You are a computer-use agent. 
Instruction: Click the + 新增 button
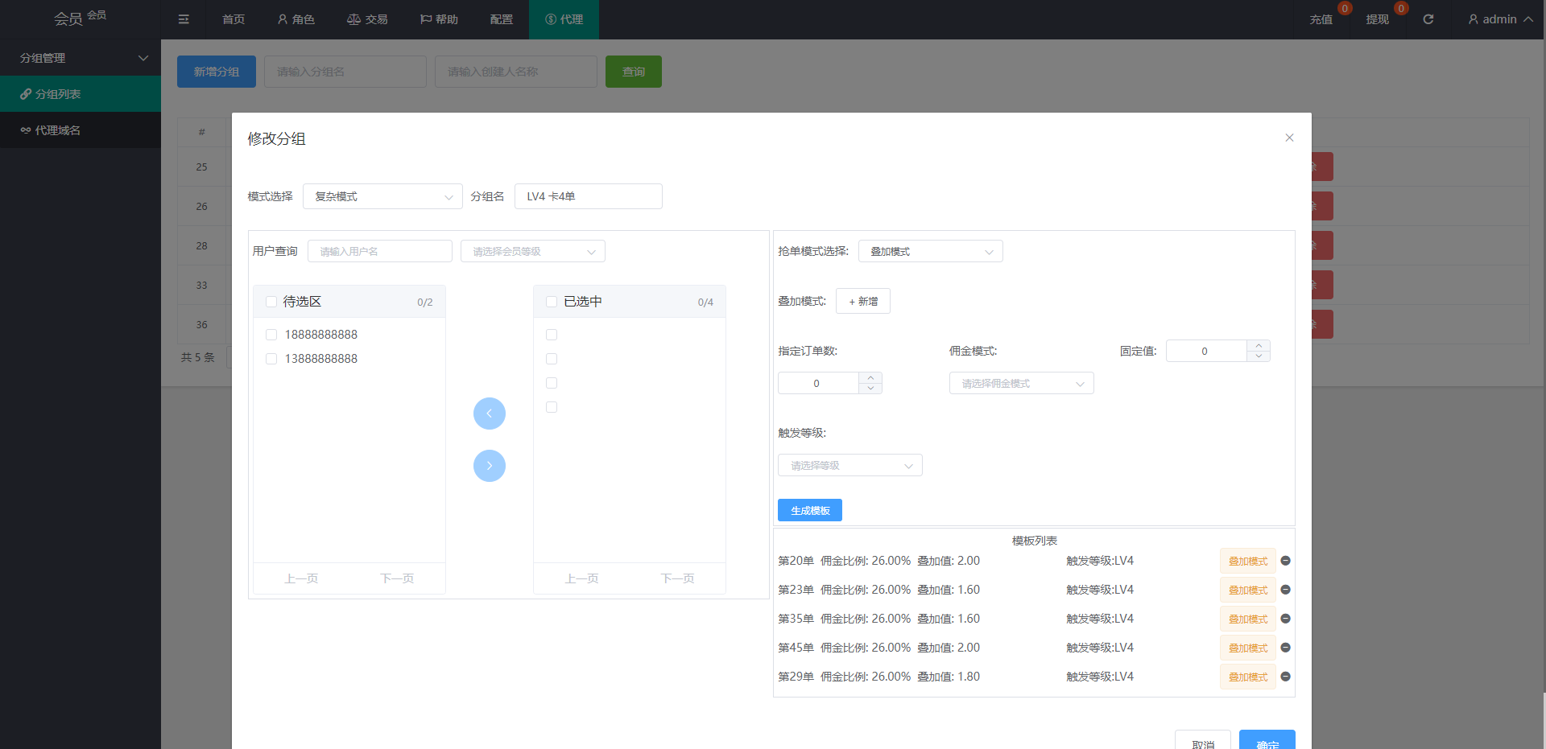tap(862, 302)
